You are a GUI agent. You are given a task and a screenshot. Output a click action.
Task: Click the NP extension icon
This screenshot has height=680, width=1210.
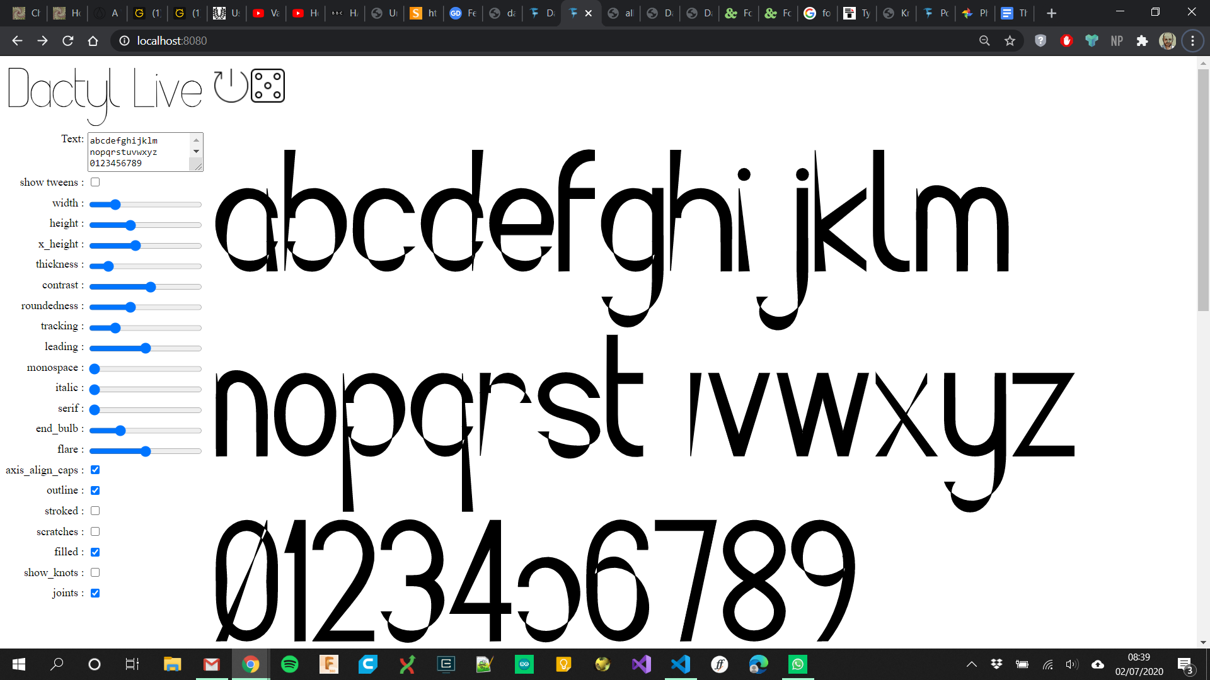[x=1117, y=41]
